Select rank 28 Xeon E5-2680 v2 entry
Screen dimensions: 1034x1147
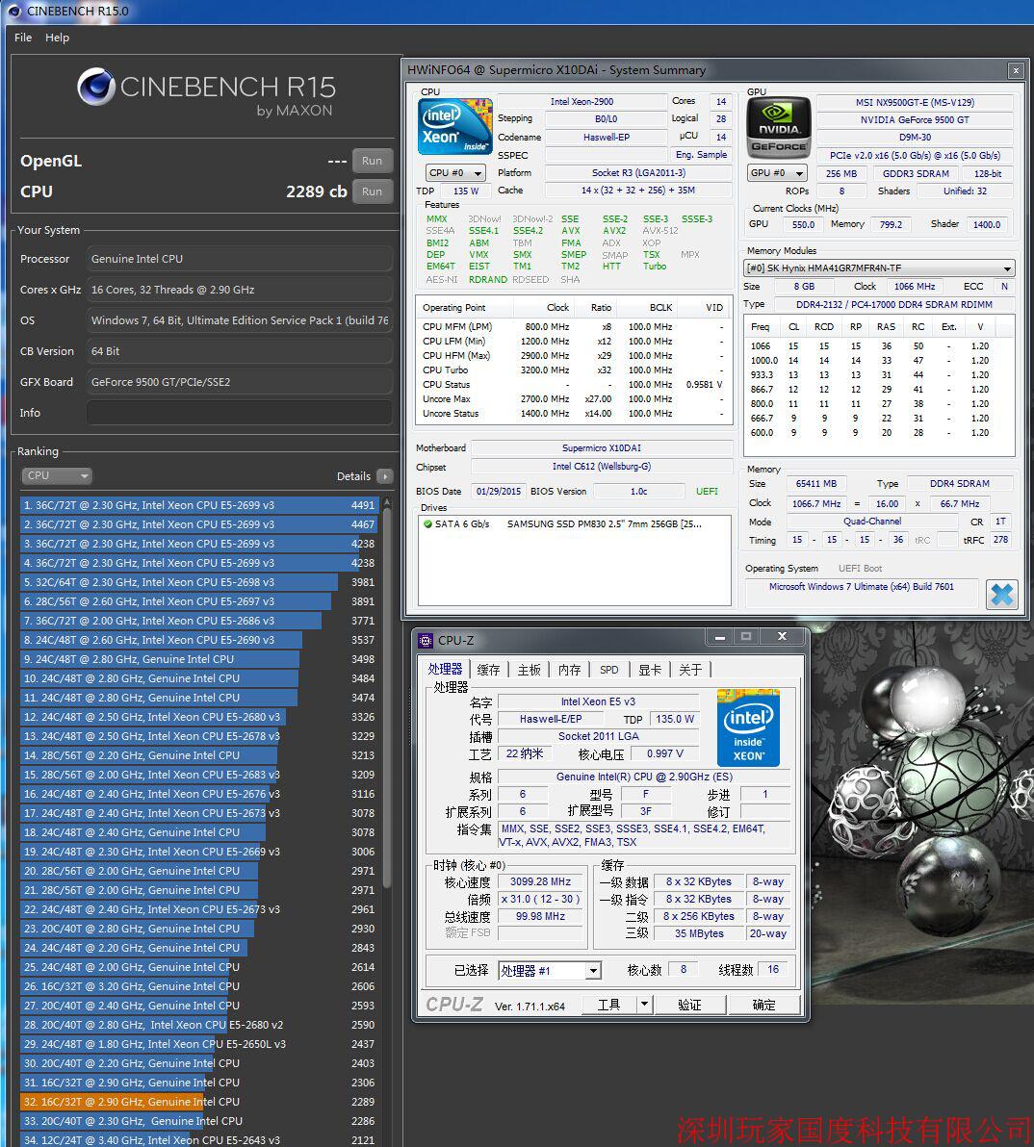click(x=200, y=1025)
